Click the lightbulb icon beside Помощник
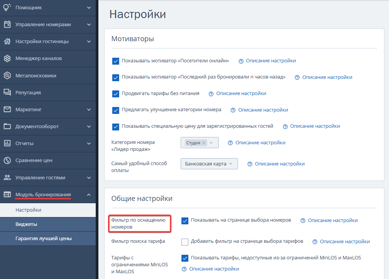 click(x=7, y=7)
